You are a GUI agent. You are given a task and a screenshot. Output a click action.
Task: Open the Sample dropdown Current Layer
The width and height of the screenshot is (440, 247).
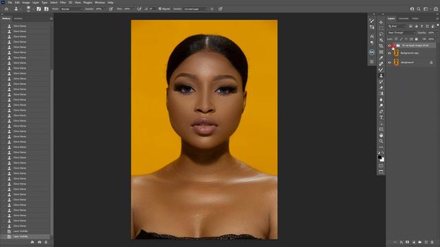195,9
